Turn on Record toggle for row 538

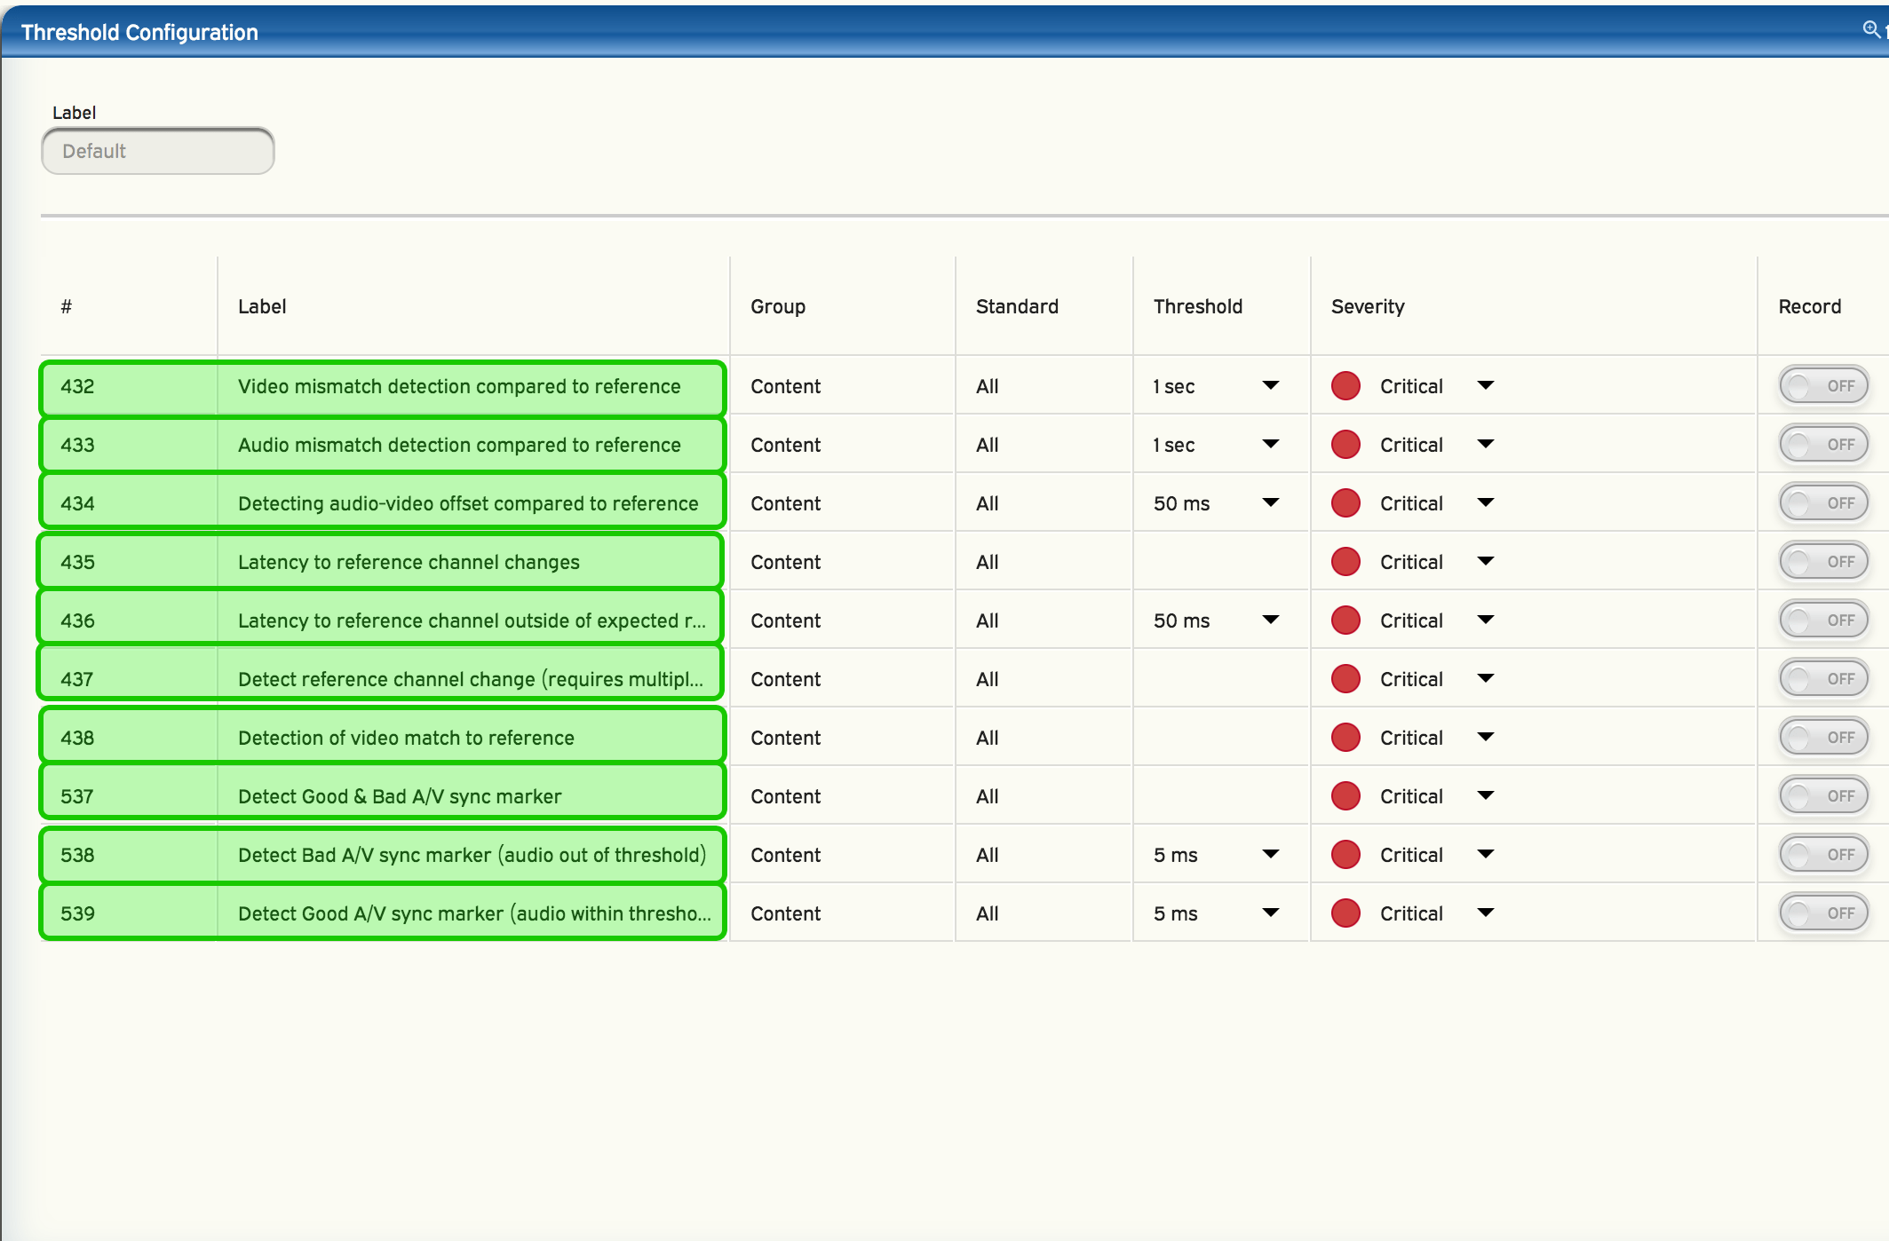[x=1823, y=855]
